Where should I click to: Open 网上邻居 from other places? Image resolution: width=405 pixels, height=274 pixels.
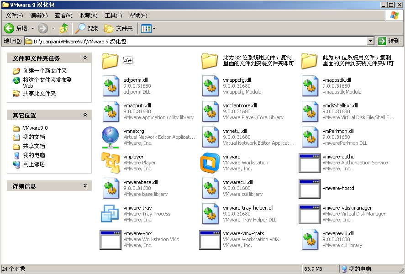[x=34, y=164]
